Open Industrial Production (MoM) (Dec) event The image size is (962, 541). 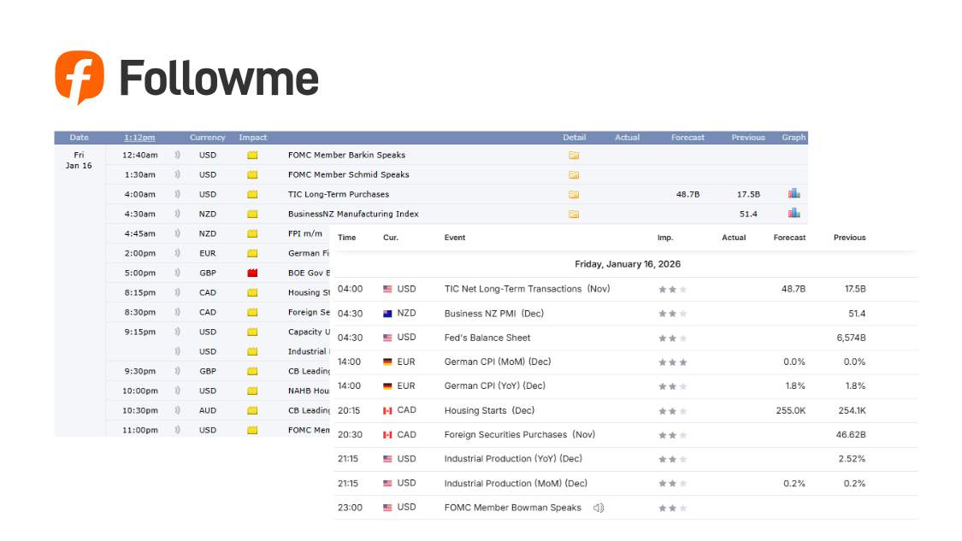516,484
